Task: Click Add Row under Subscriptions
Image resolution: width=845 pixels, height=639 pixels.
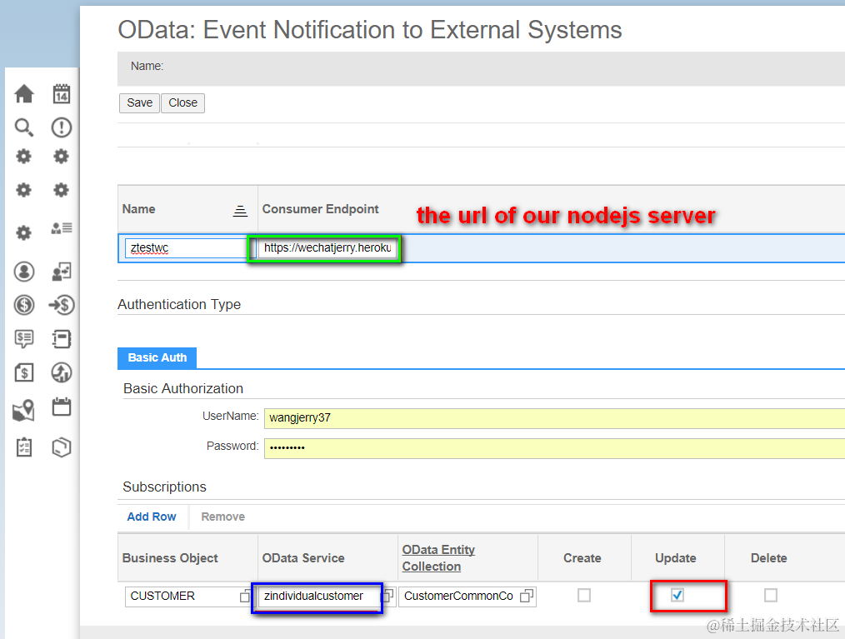Action: pyautogui.click(x=152, y=517)
